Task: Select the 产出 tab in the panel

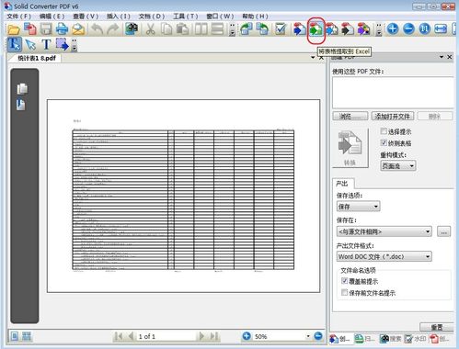Action: tap(343, 184)
